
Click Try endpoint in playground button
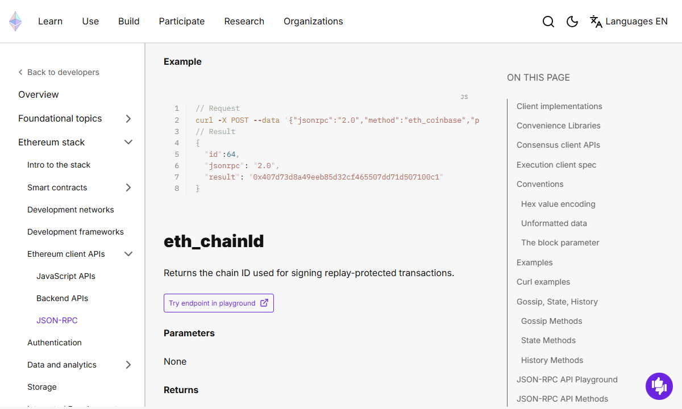pos(219,303)
